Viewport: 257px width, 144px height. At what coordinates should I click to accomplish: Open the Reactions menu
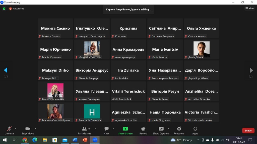click(x=179, y=130)
